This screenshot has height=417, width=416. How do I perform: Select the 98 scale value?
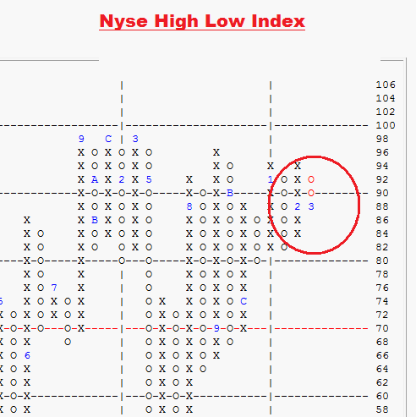pyautogui.click(x=382, y=139)
